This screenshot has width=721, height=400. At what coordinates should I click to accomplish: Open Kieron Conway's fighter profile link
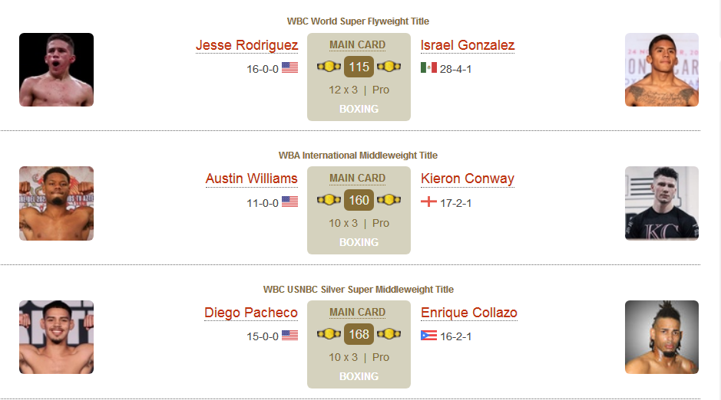click(468, 179)
